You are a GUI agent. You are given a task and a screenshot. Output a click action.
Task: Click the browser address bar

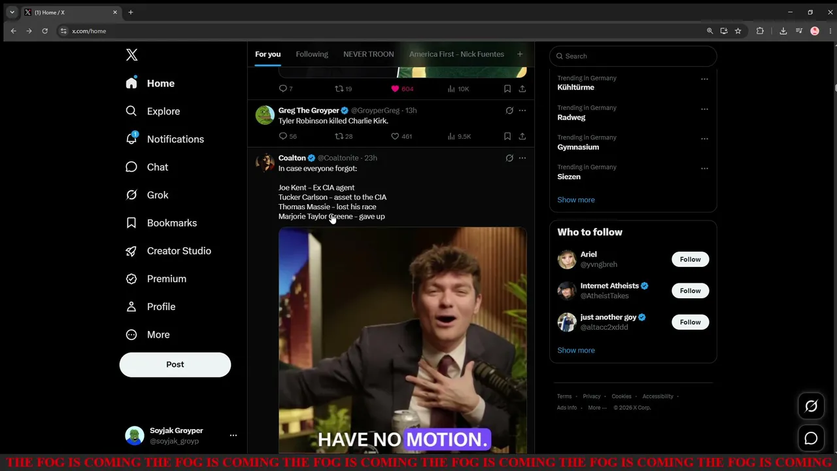(x=379, y=31)
